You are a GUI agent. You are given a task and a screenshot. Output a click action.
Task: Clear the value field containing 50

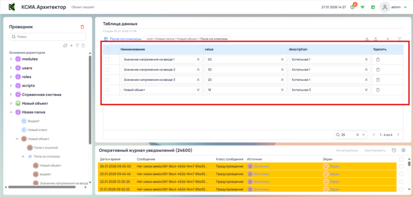282,59
